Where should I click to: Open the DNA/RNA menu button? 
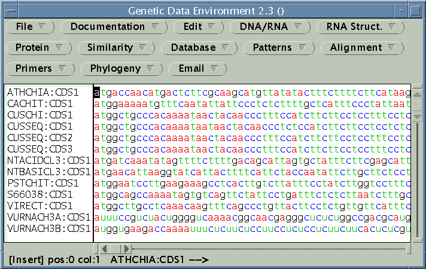pos(270,27)
